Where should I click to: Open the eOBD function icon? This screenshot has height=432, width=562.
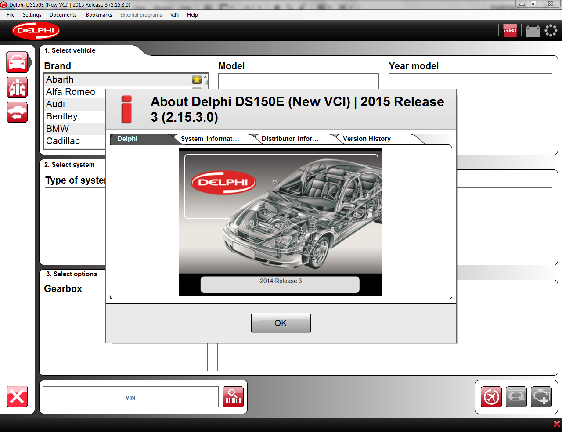510,31
